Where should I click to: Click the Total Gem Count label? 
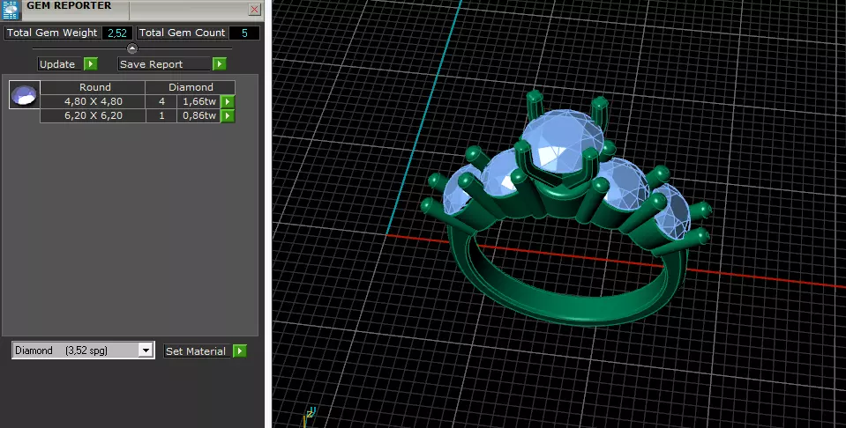coord(182,33)
